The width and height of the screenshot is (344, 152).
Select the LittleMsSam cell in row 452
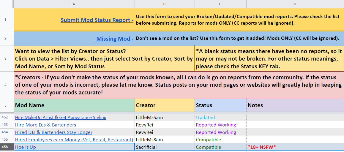(x=165, y=117)
